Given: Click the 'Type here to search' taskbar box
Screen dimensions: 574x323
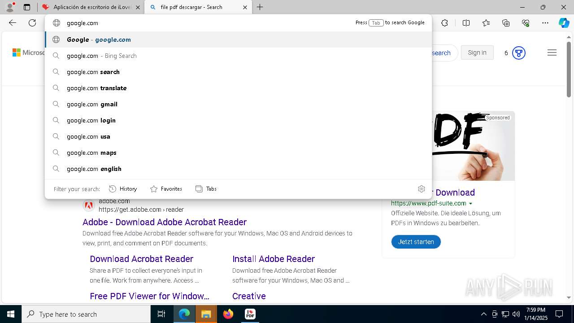Looking at the screenshot, I should pos(86,314).
